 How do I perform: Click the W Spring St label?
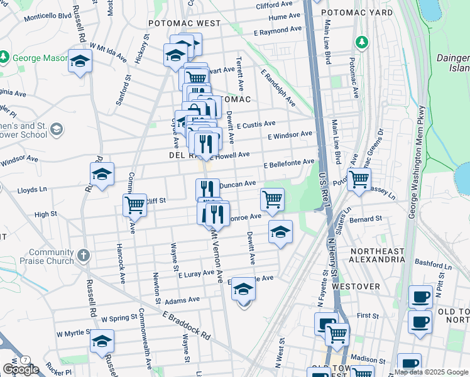coord(119,319)
